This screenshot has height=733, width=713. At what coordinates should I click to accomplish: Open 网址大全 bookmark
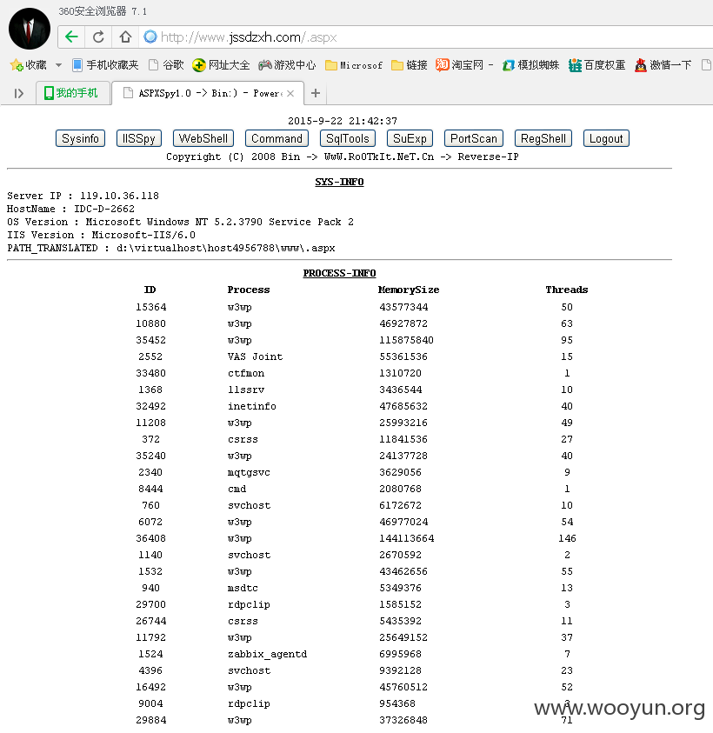pyautogui.click(x=221, y=65)
